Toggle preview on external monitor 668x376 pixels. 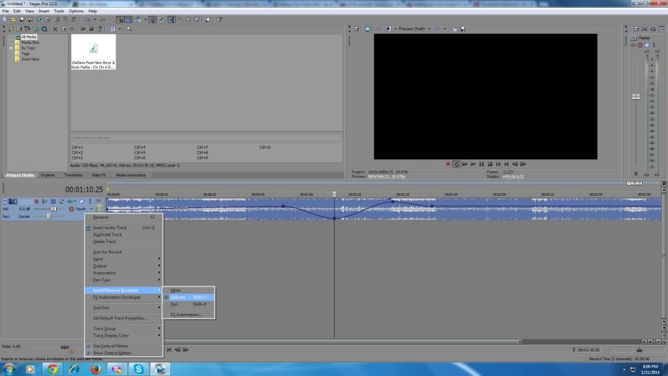(367, 29)
